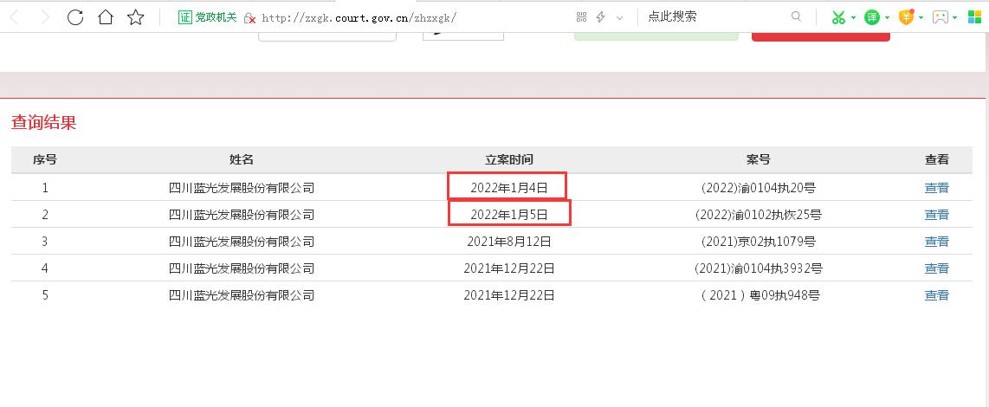Click the date 2022年1月4日
The image size is (989, 407).
[x=509, y=187]
